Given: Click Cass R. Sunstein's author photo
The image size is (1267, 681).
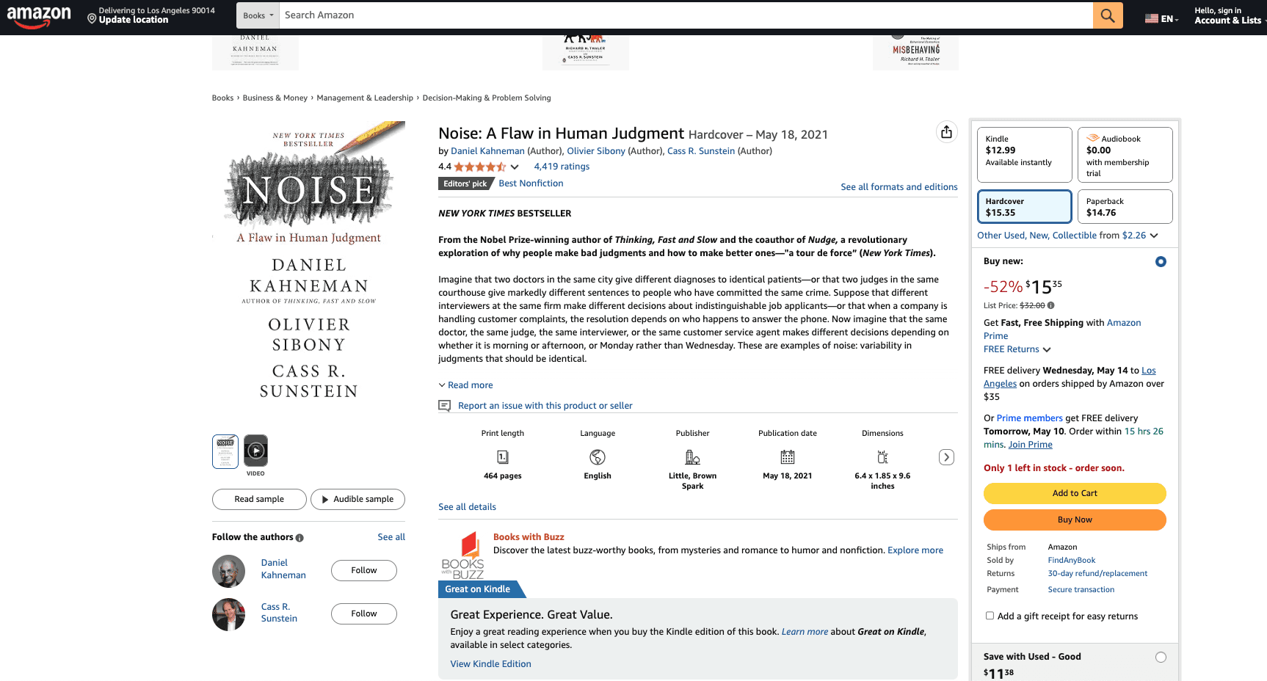Looking at the screenshot, I should pos(228,614).
